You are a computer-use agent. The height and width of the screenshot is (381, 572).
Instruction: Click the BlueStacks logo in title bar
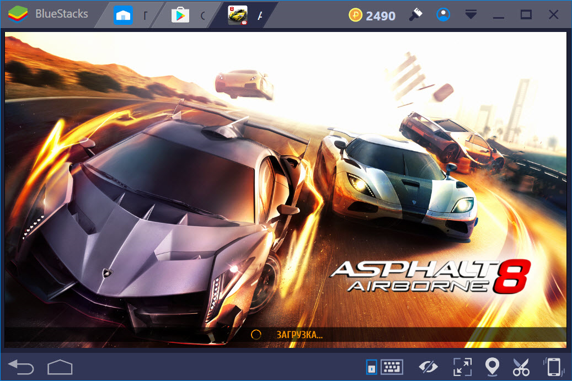18,14
